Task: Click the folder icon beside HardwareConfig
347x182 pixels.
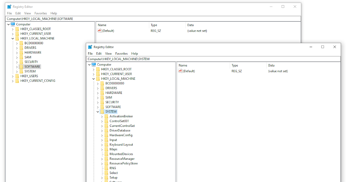Action: coord(106,135)
